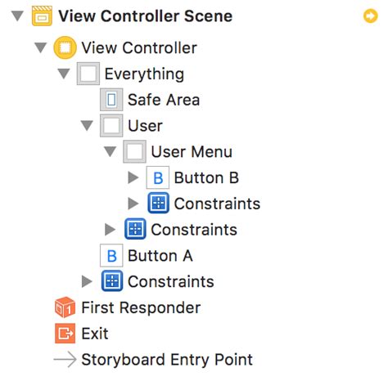This screenshot has width=388, height=381.
Task: Collapse the Everything view disclosure triangle
Action: (64, 74)
